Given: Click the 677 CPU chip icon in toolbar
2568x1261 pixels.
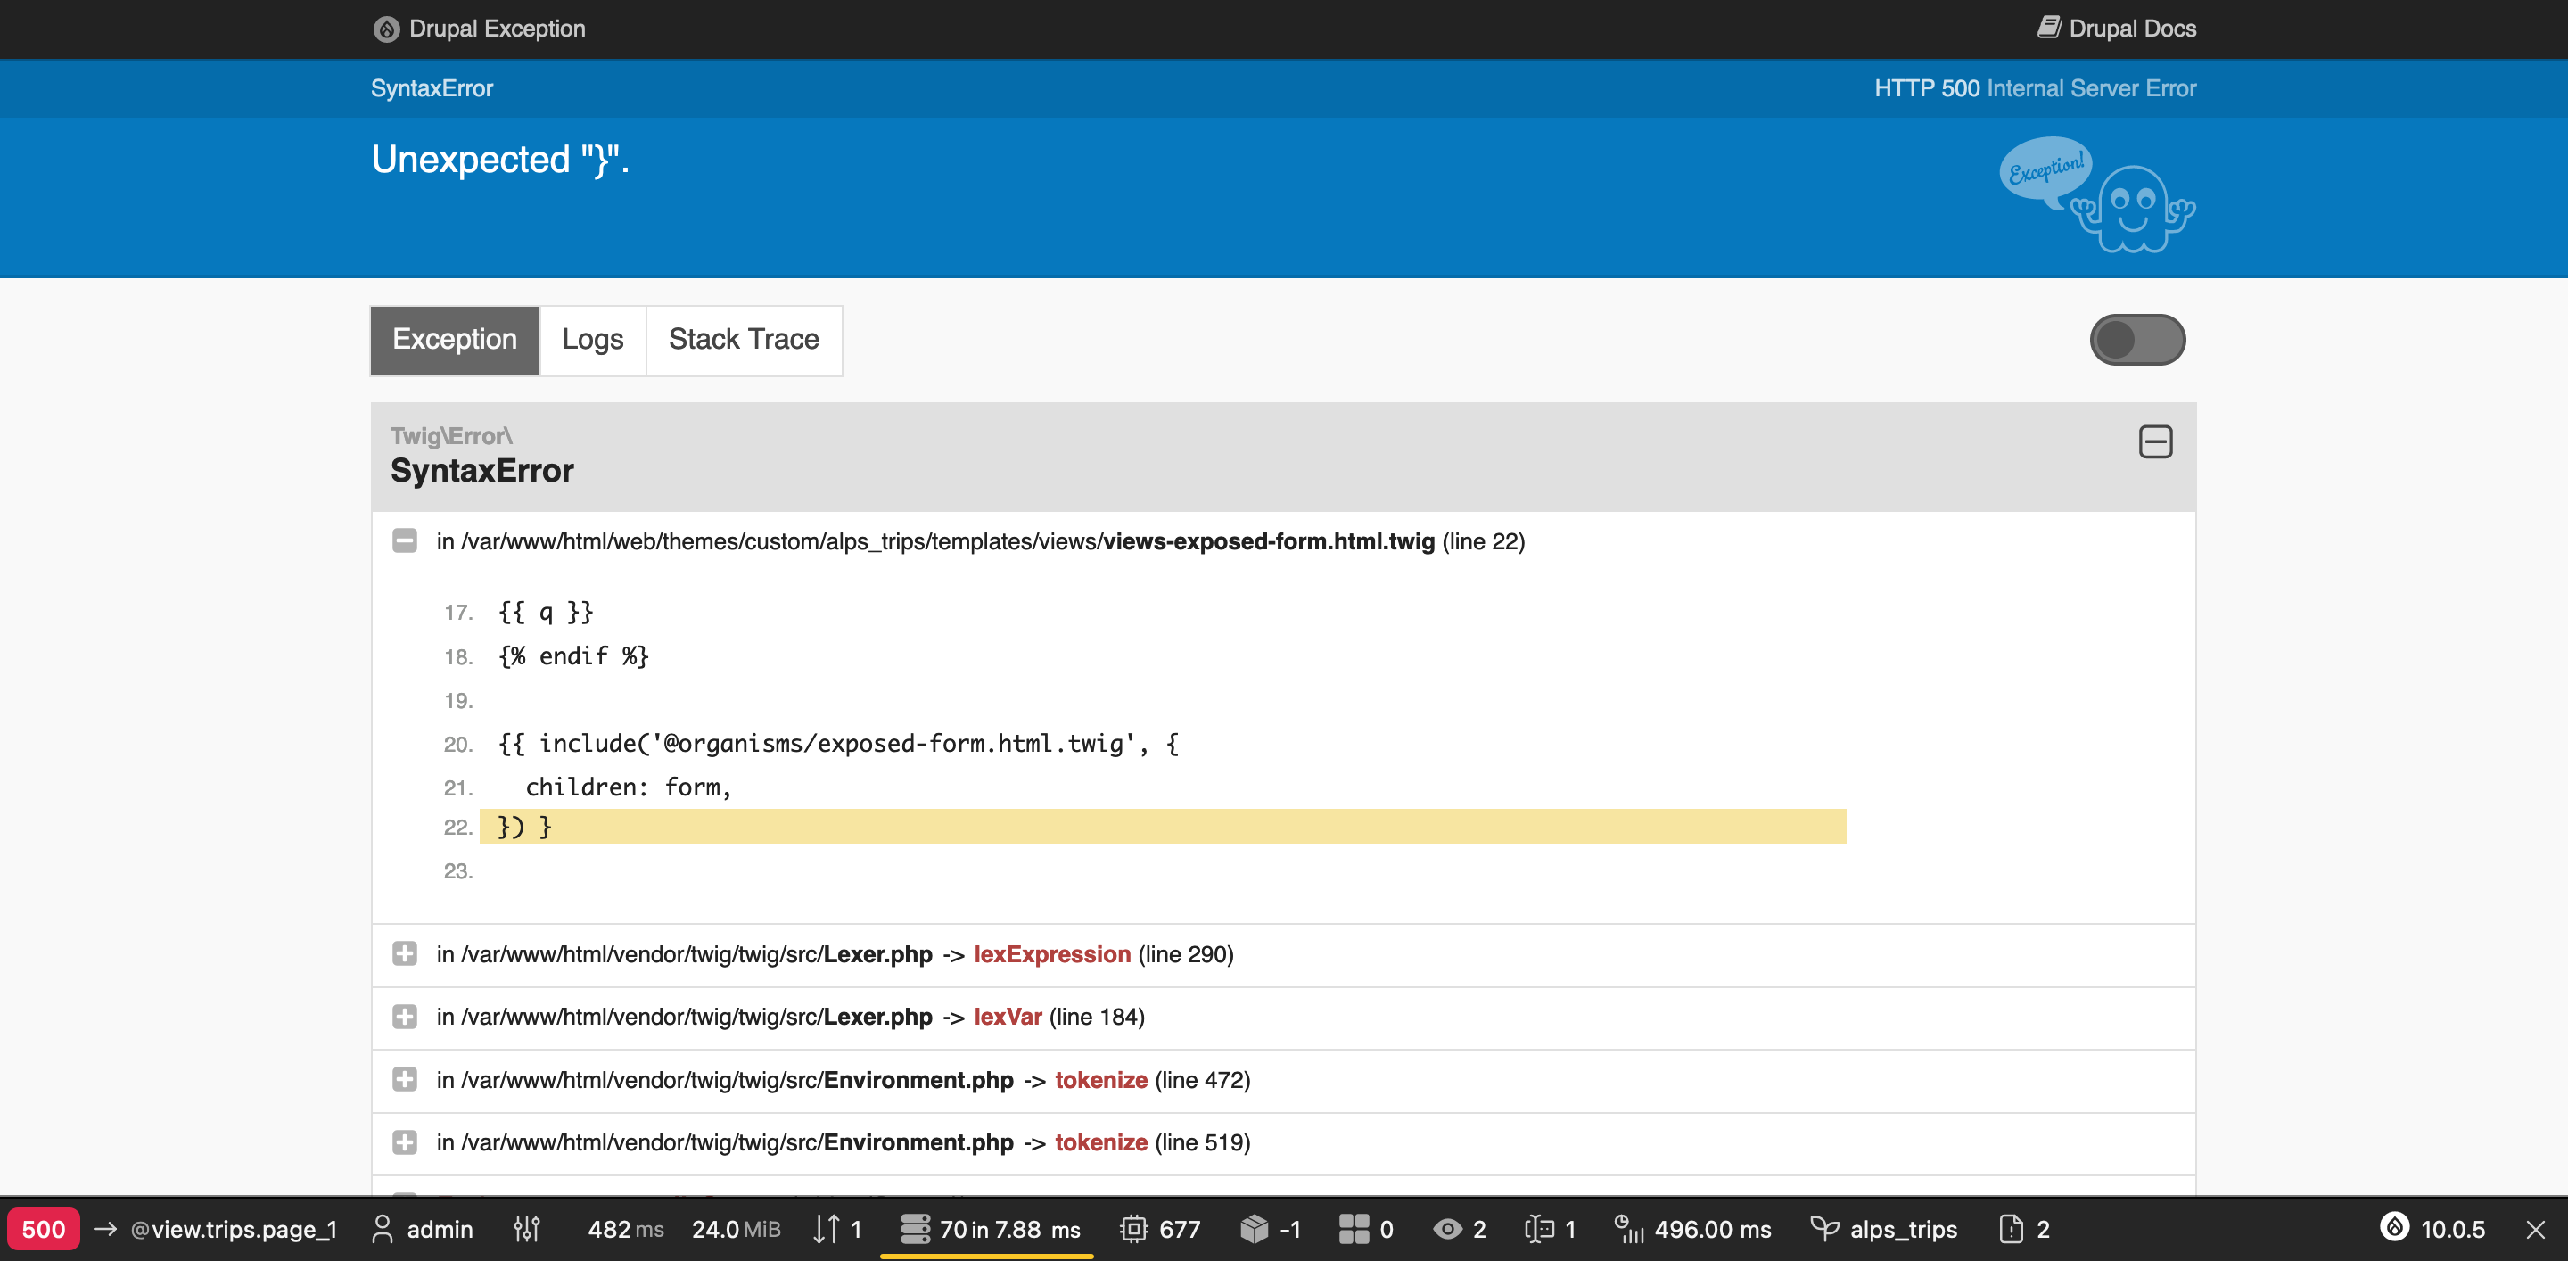Looking at the screenshot, I should (1132, 1229).
